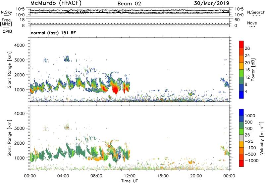
Task: Click the velocity colorbar gray middle segment
Action: (241, 138)
